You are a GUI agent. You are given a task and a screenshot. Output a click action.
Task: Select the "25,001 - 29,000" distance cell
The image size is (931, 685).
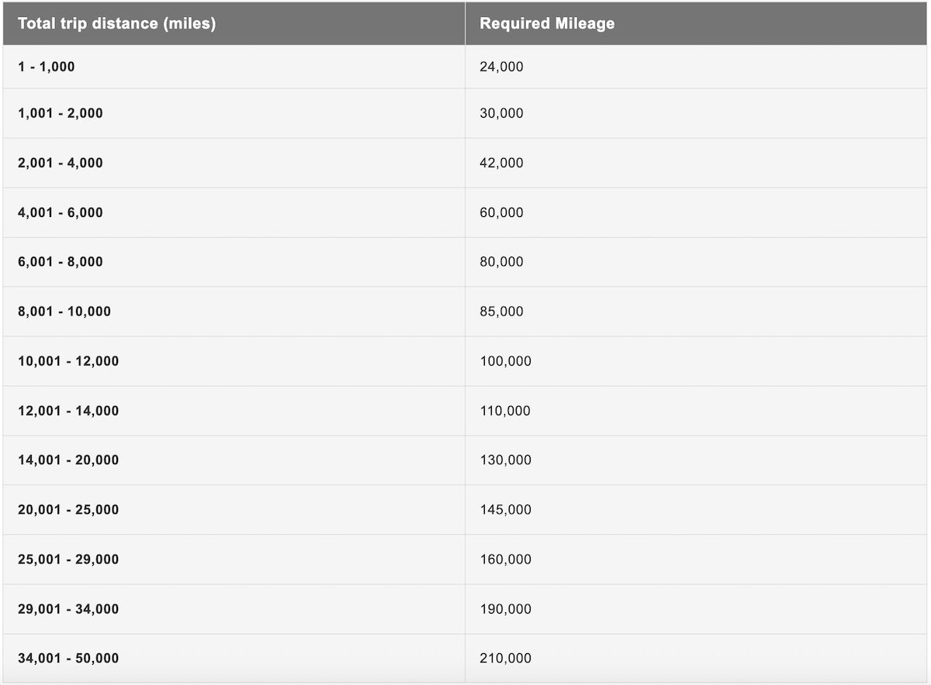click(x=68, y=559)
